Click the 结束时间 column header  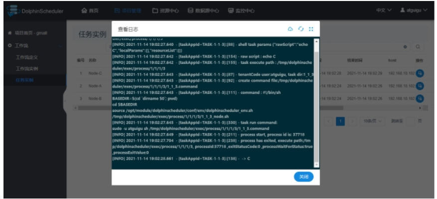355,60
